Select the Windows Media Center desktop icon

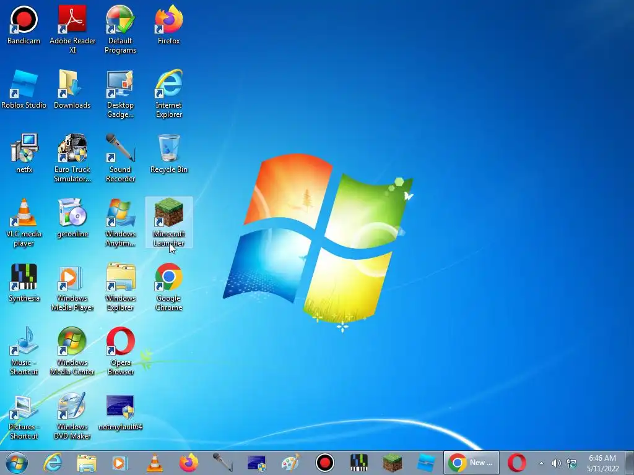click(72, 351)
